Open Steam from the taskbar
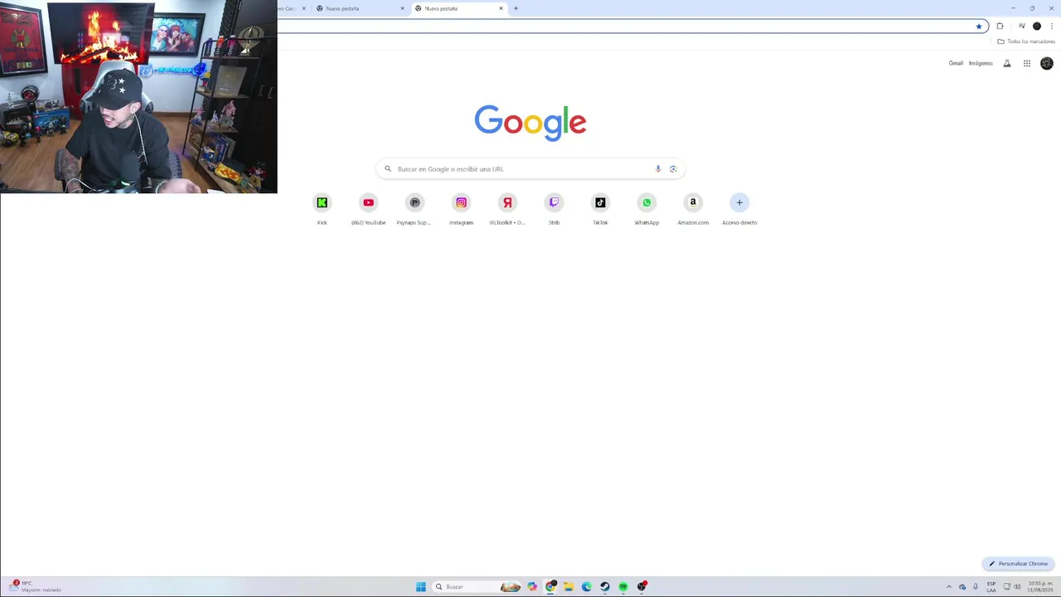This screenshot has height=597, width=1061. [x=605, y=587]
